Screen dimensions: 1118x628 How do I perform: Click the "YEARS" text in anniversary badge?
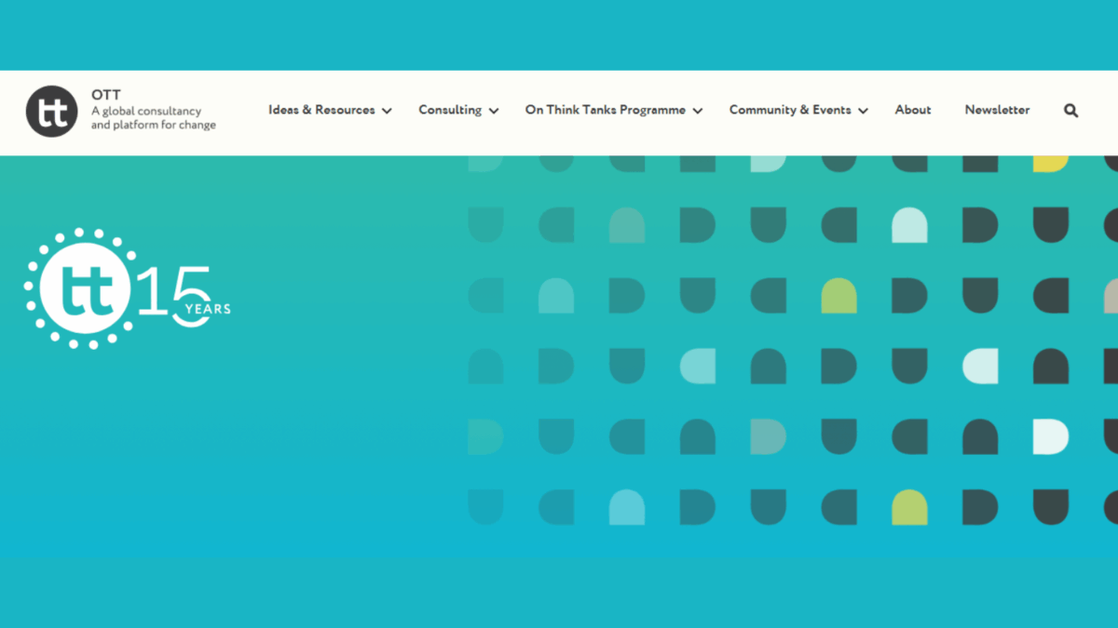click(208, 309)
